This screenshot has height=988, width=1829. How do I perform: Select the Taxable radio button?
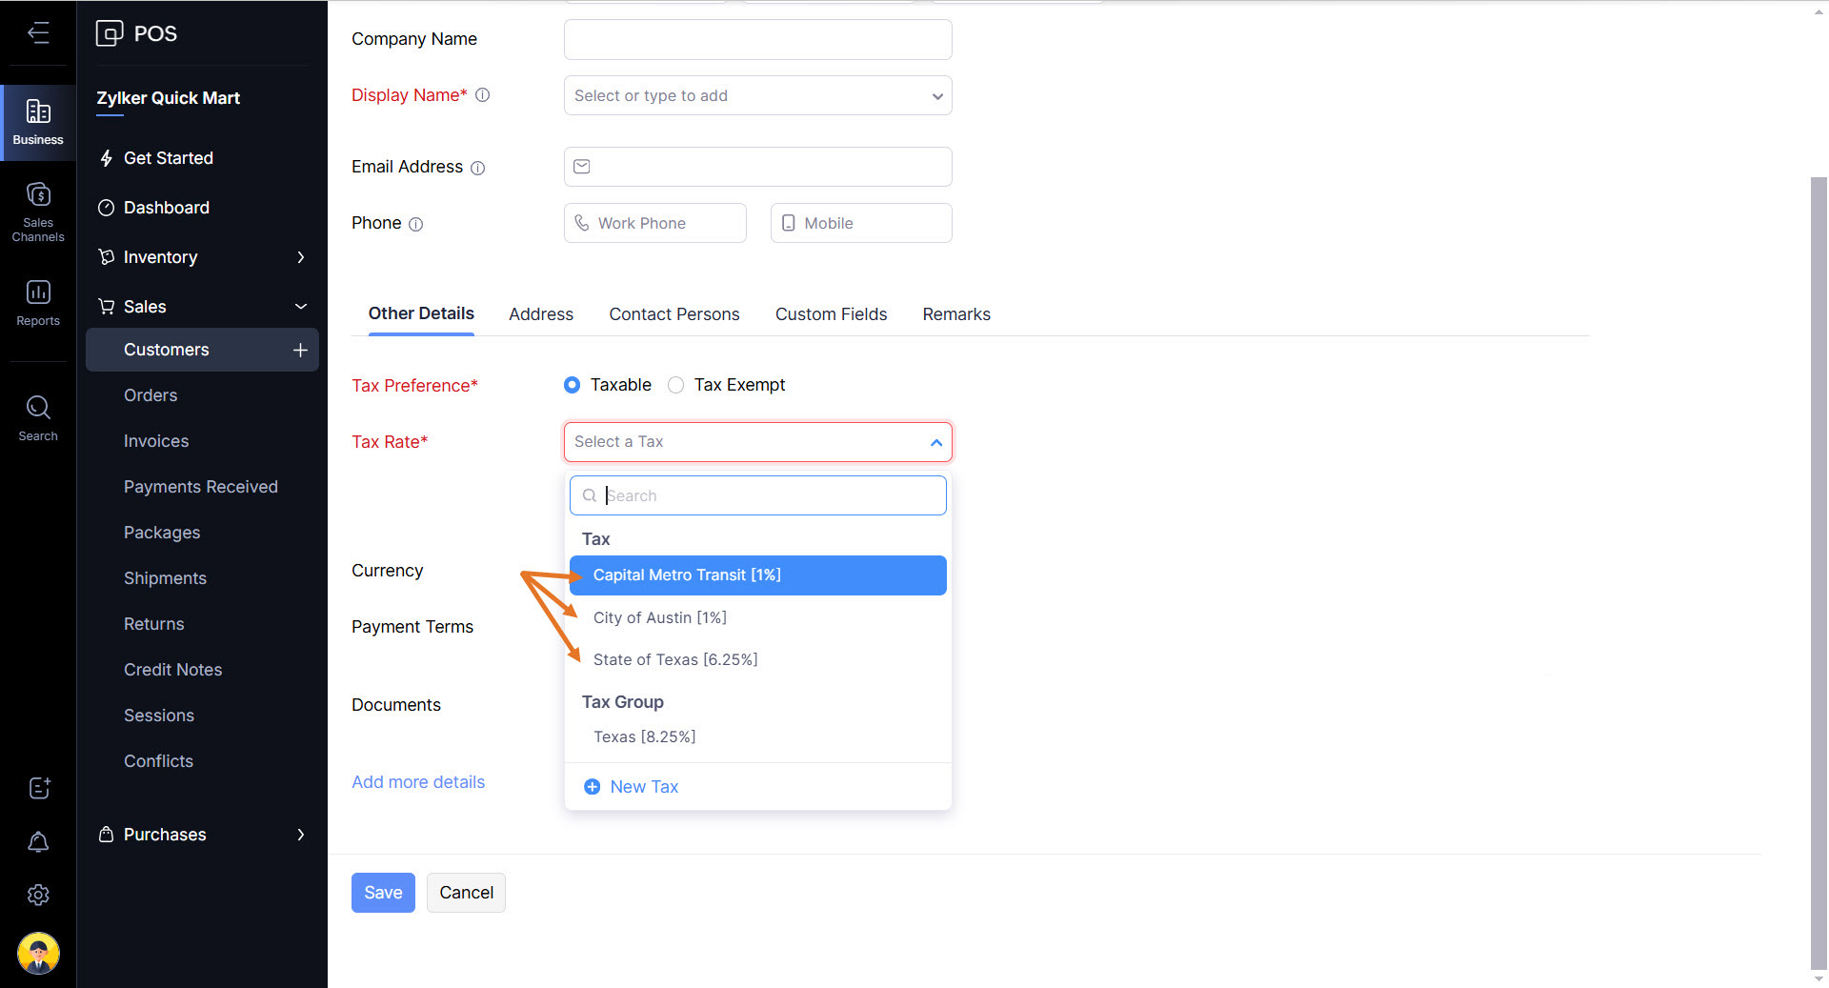[572, 385]
